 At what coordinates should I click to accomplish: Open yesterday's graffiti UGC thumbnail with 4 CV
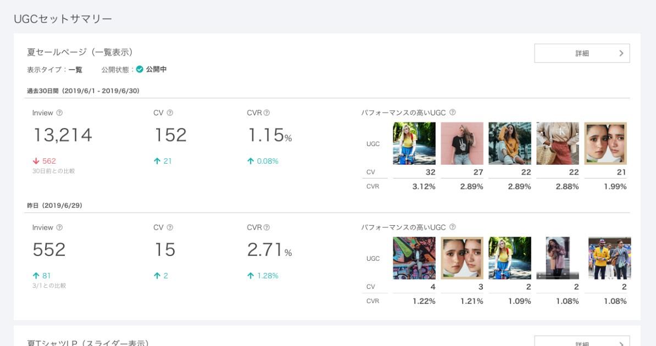(x=414, y=258)
